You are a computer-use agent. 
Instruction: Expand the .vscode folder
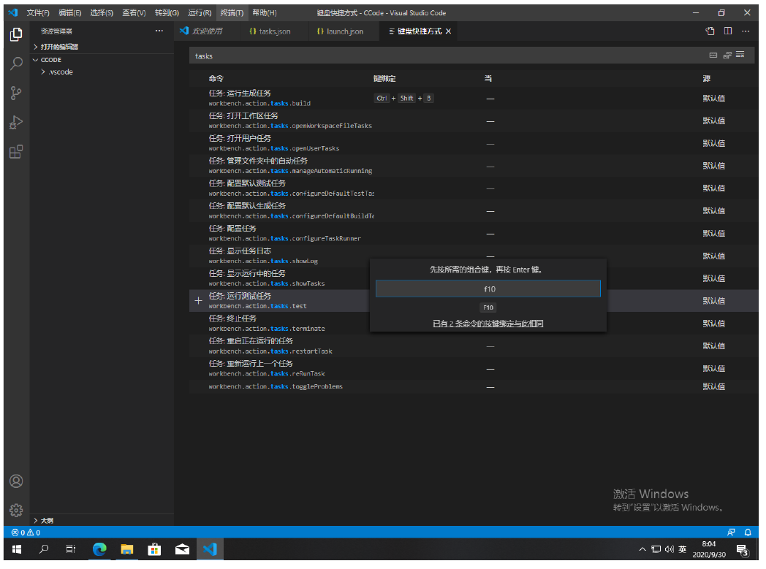(x=60, y=72)
